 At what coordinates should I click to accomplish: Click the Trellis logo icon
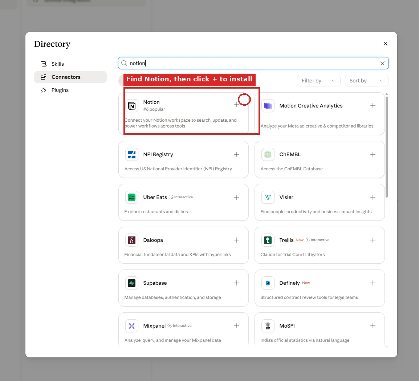(x=268, y=240)
